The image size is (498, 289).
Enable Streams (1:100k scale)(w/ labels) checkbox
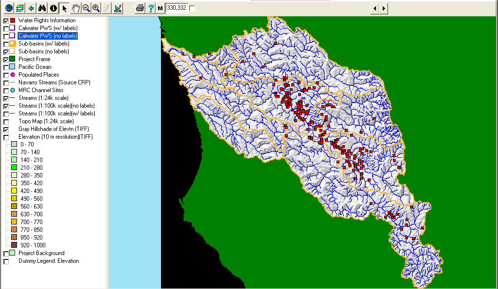pyautogui.click(x=6, y=114)
